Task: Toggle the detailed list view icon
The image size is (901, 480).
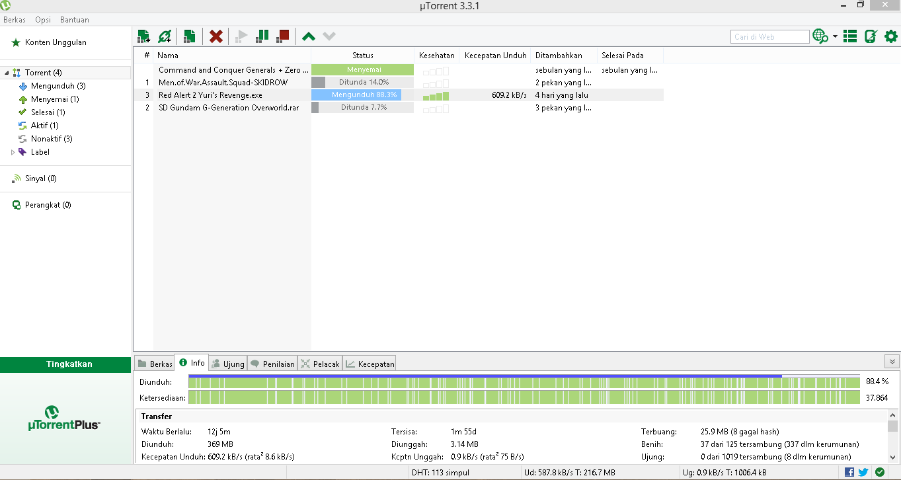Action: coord(851,36)
